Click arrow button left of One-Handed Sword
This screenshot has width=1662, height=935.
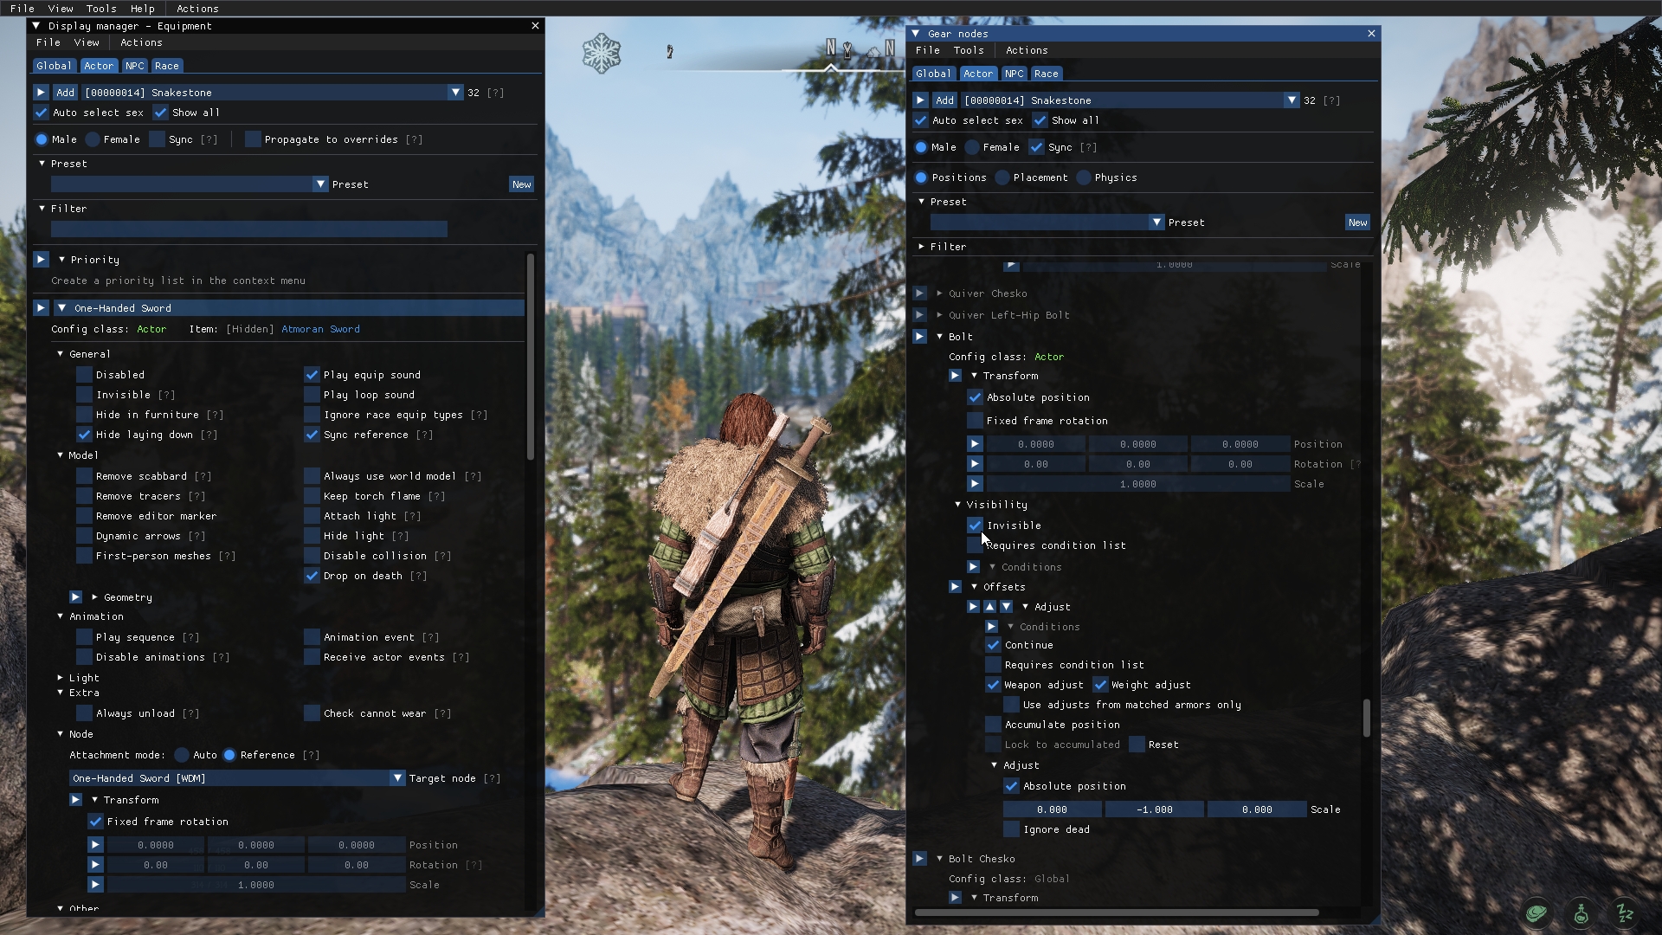point(41,308)
